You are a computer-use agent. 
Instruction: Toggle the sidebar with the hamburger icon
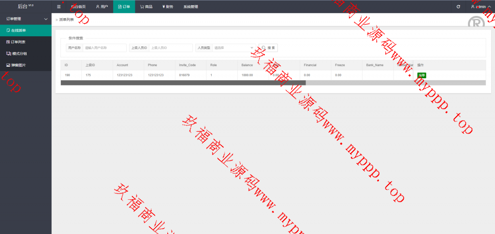[x=59, y=7]
